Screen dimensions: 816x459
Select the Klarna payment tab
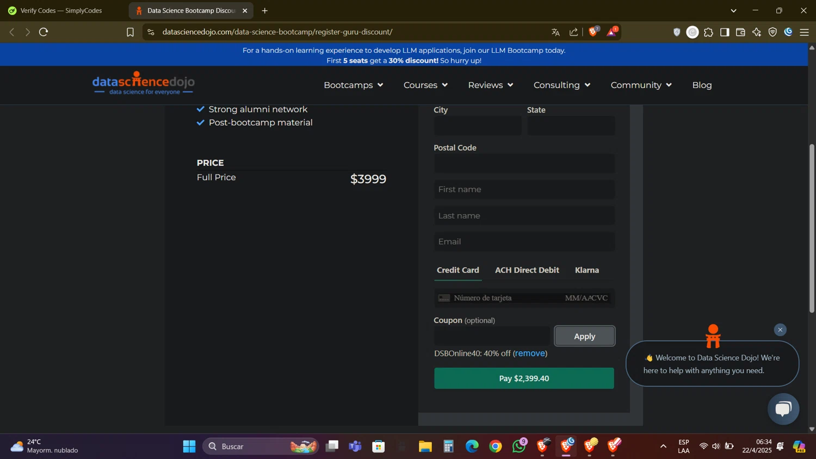(x=586, y=270)
